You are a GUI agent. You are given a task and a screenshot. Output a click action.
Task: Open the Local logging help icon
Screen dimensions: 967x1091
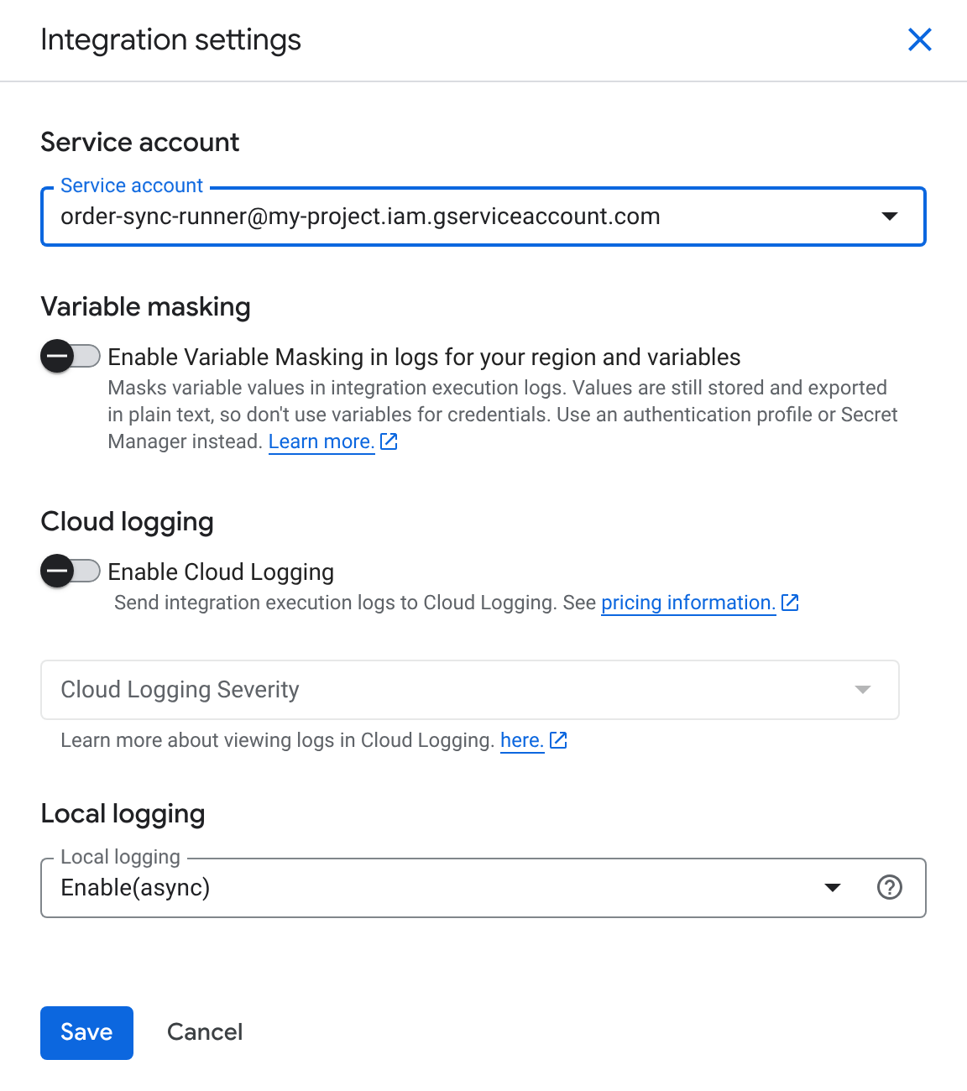click(889, 887)
